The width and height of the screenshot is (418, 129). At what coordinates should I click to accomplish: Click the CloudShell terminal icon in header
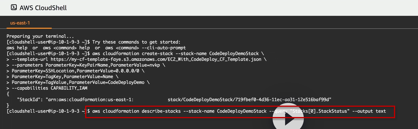coord(14,7)
